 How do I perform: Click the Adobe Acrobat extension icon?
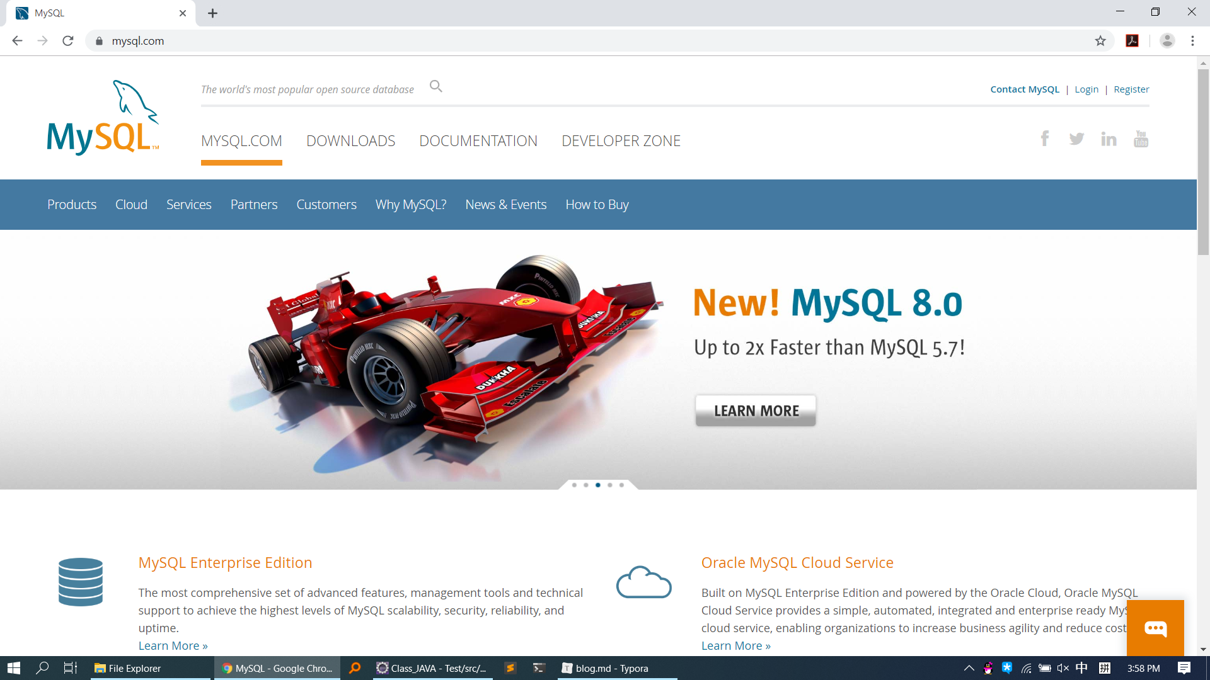1132,41
